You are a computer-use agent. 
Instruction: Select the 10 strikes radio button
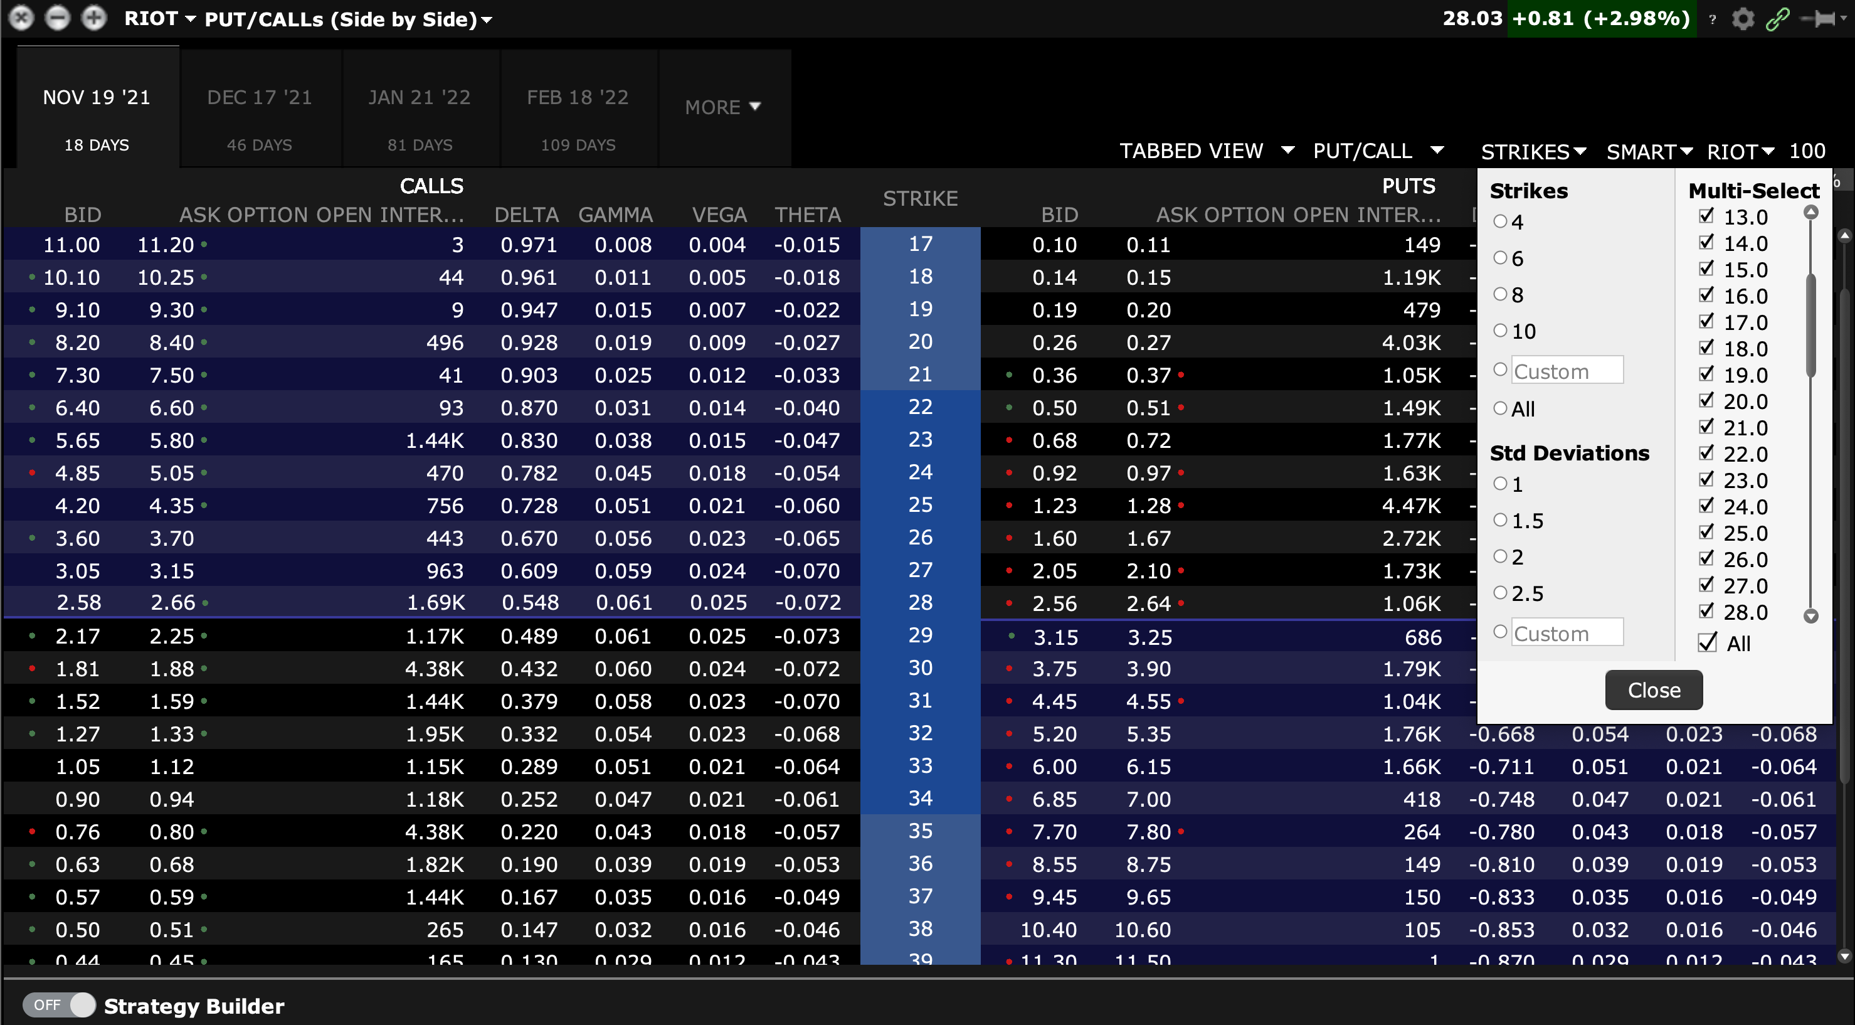coord(1501,330)
